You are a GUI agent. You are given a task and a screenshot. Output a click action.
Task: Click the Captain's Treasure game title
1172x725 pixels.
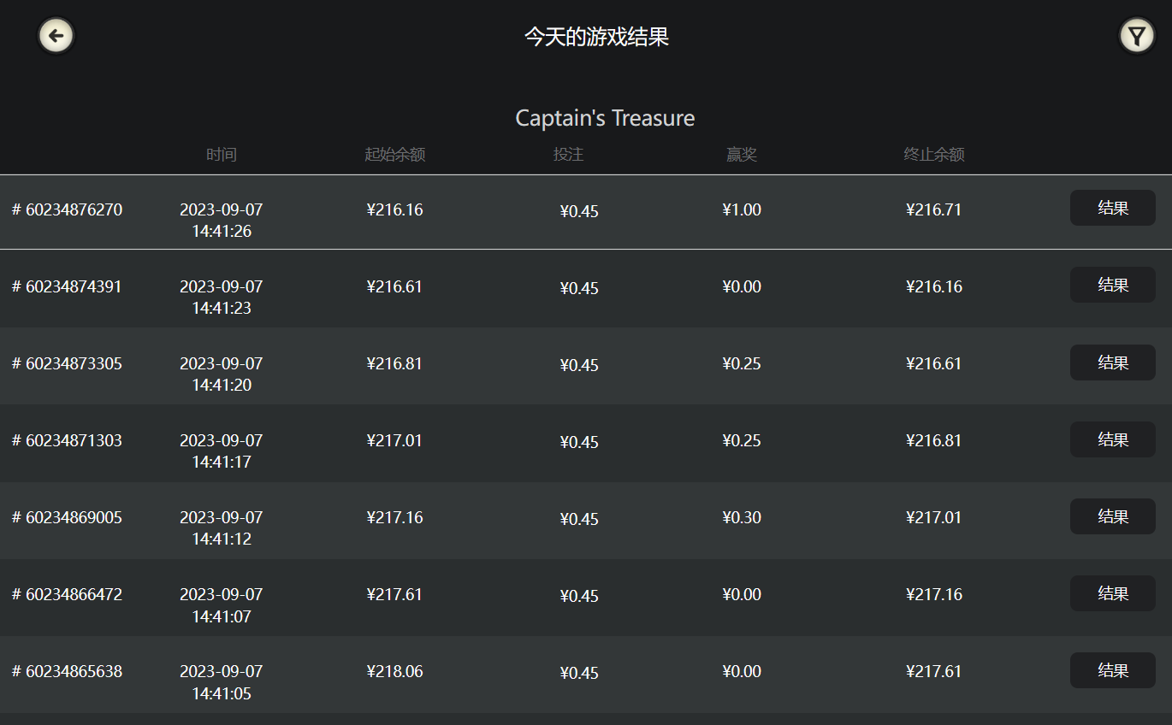605,118
